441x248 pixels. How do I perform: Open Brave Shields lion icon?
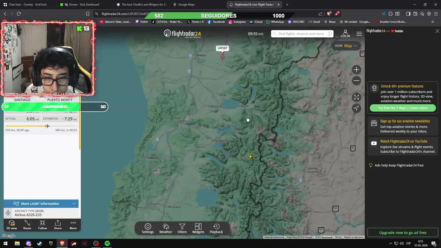(329, 14)
